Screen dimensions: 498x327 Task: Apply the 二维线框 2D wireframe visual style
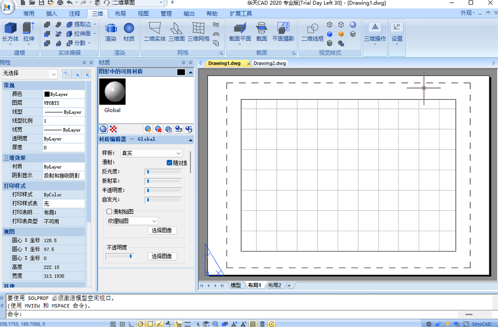point(312,32)
